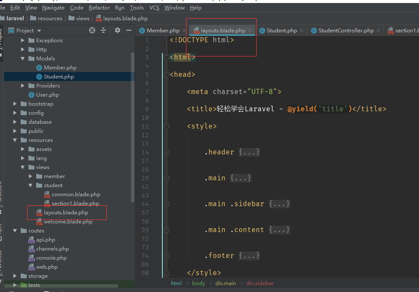Collapse the routes folder
The image size is (419, 292).
(x=15, y=231)
